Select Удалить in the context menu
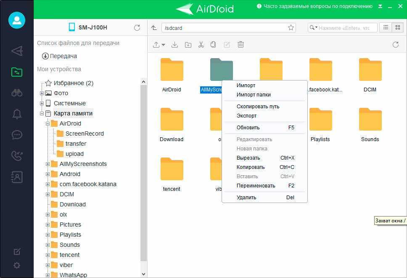 (x=246, y=198)
